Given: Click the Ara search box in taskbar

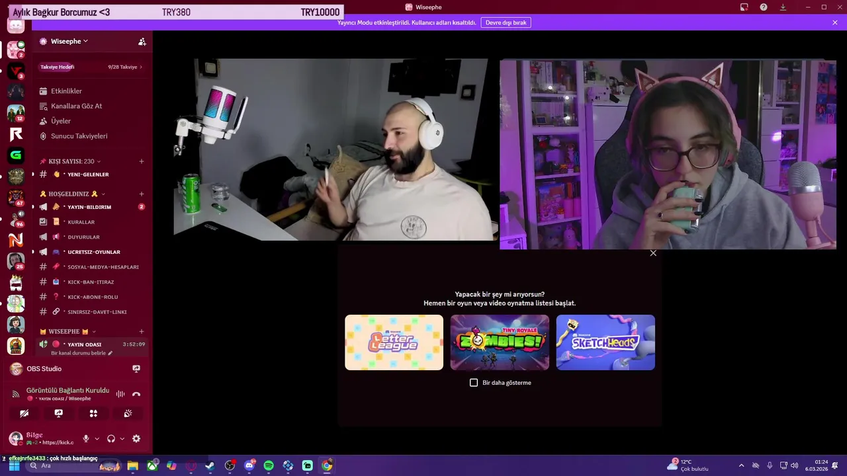Looking at the screenshot, I should point(74,465).
